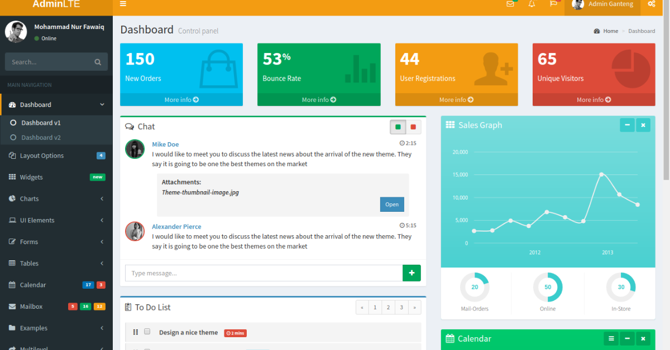Click the hamburger sidebar toggle icon
Image resolution: width=670 pixels, height=350 pixels.
(123, 4)
